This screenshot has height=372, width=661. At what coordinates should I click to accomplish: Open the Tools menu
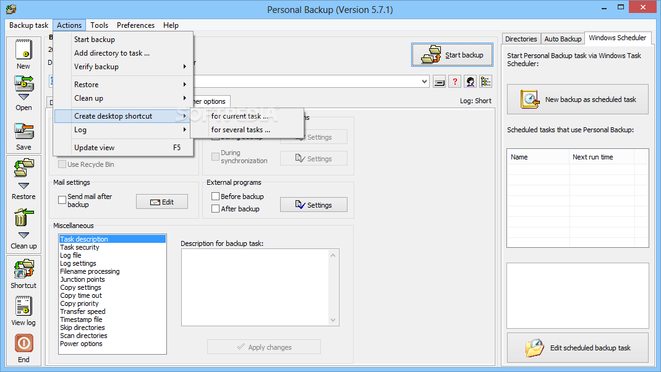tap(99, 25)
